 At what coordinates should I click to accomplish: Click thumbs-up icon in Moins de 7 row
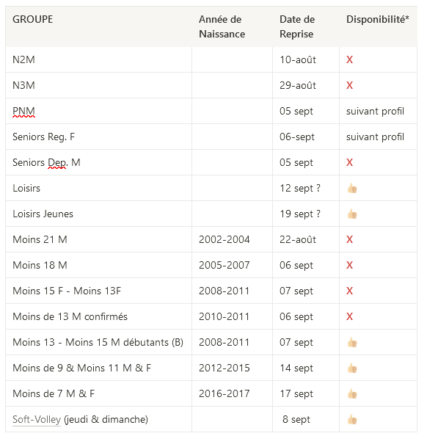click(352, 394)
